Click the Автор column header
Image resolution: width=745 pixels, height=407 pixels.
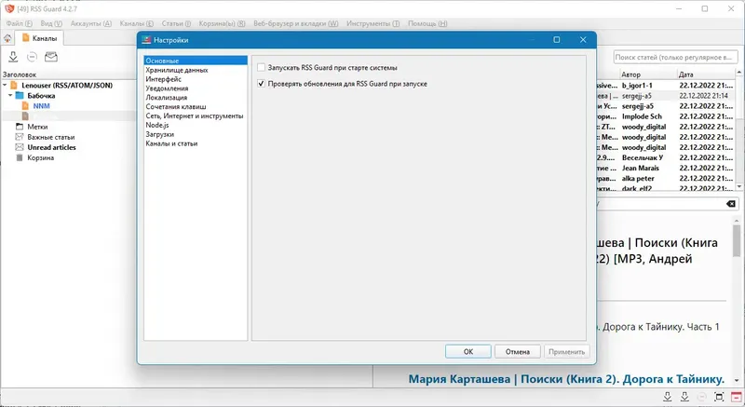(x=647, y=75)
